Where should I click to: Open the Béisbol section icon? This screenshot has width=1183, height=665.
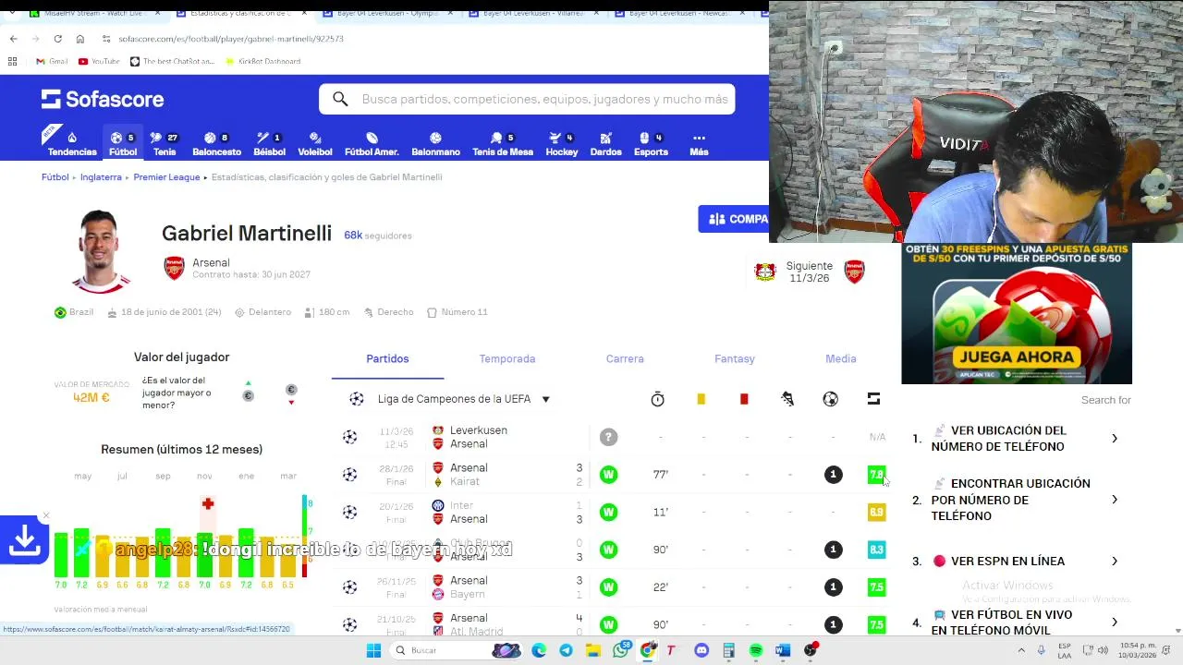[269, 143]
